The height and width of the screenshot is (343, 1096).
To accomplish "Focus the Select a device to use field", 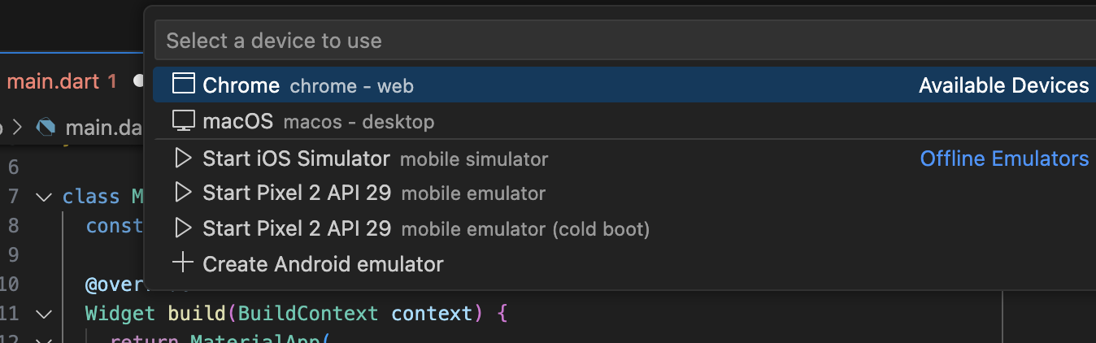I will click(x=625, y=40).
